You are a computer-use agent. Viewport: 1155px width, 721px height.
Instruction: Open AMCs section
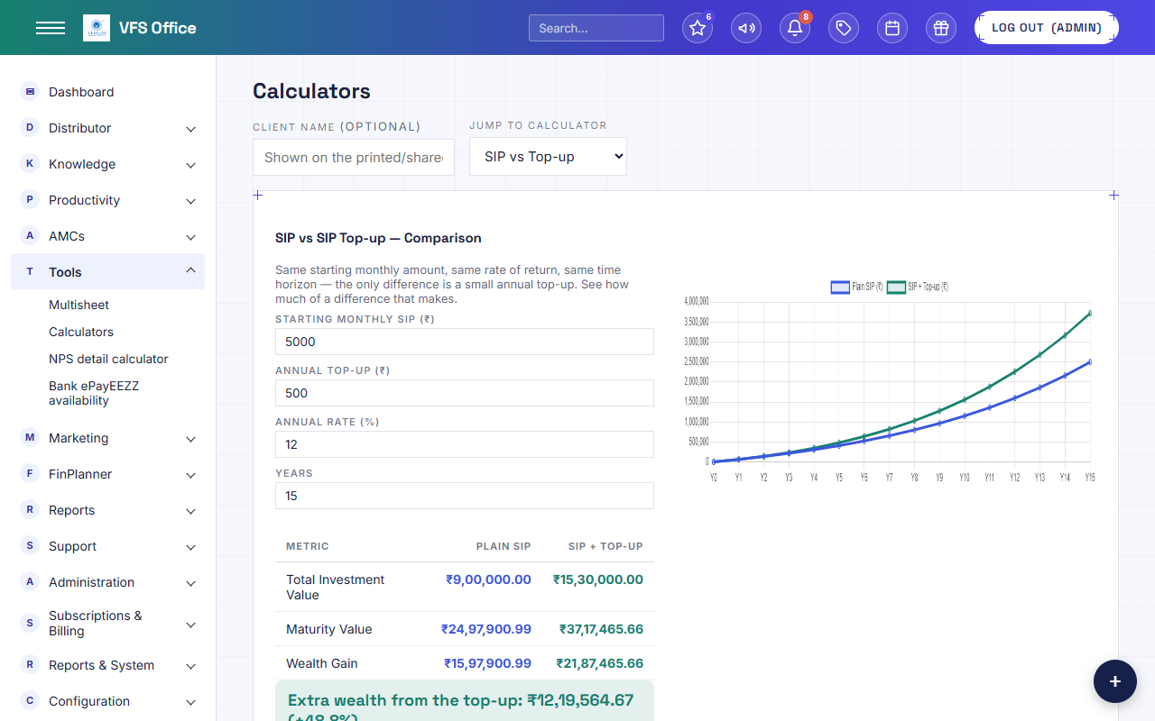[x=107, y=236]
